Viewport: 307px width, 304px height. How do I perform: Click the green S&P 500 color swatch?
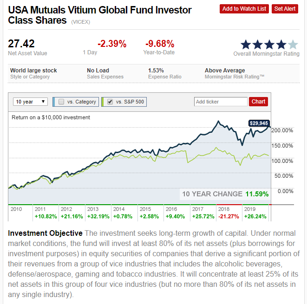(103, 102)
